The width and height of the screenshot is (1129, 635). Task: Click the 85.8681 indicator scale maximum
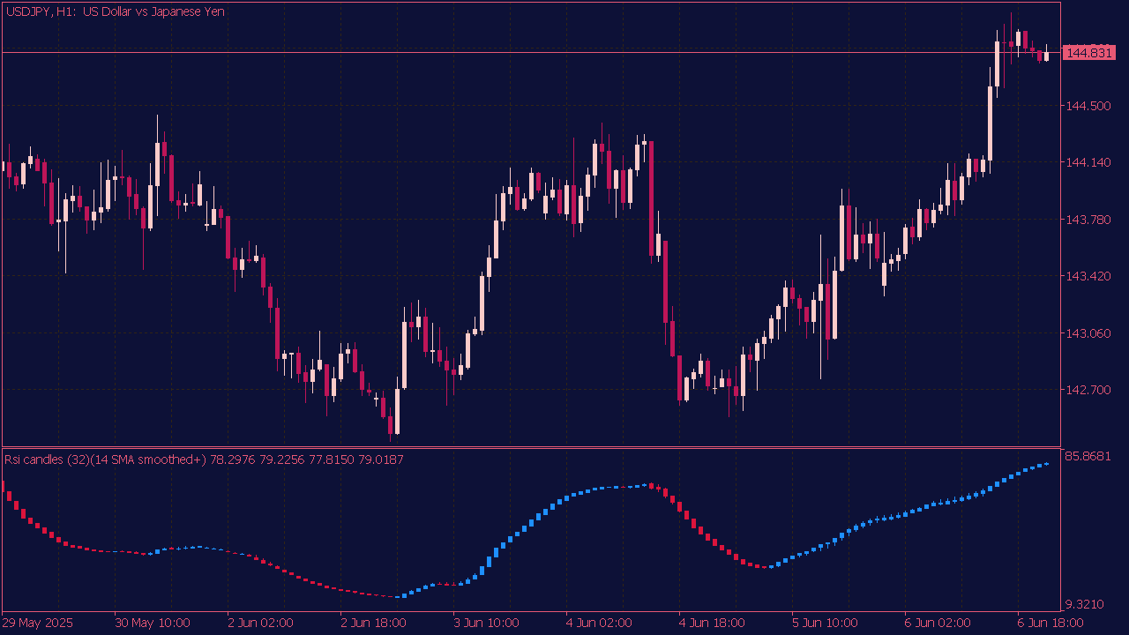click(x=1088, y=457)
